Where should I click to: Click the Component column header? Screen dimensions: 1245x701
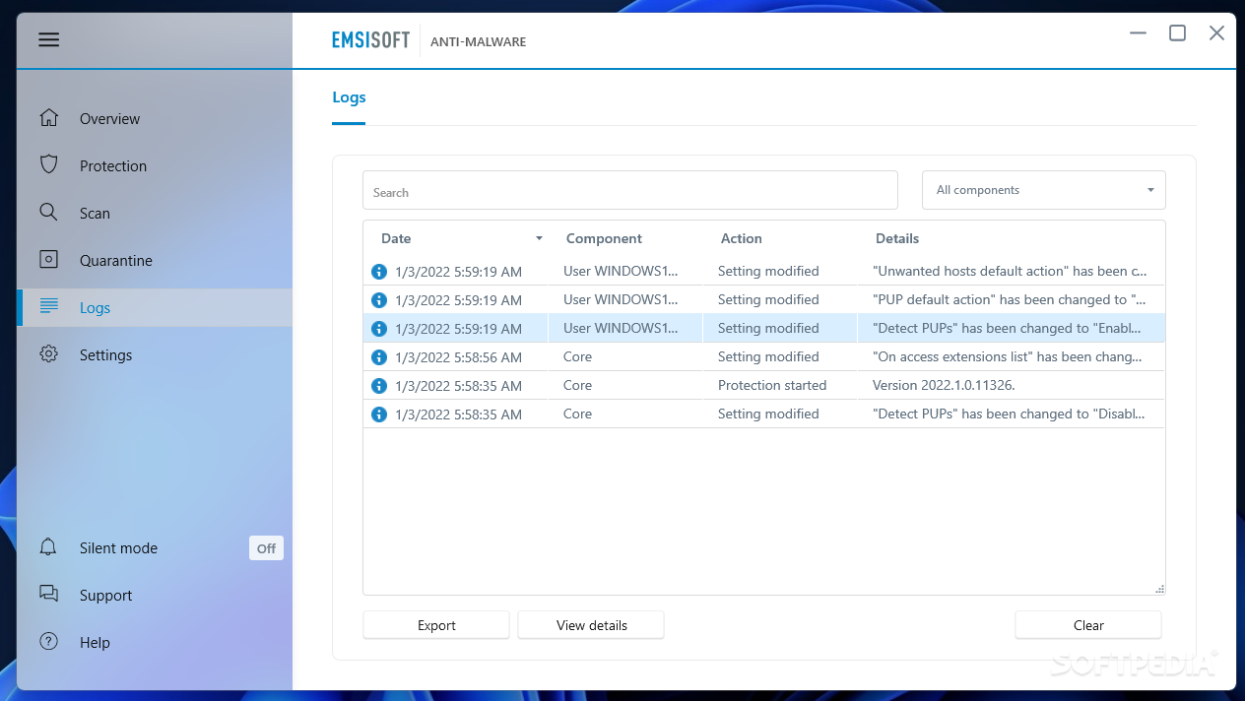[604, 238]
